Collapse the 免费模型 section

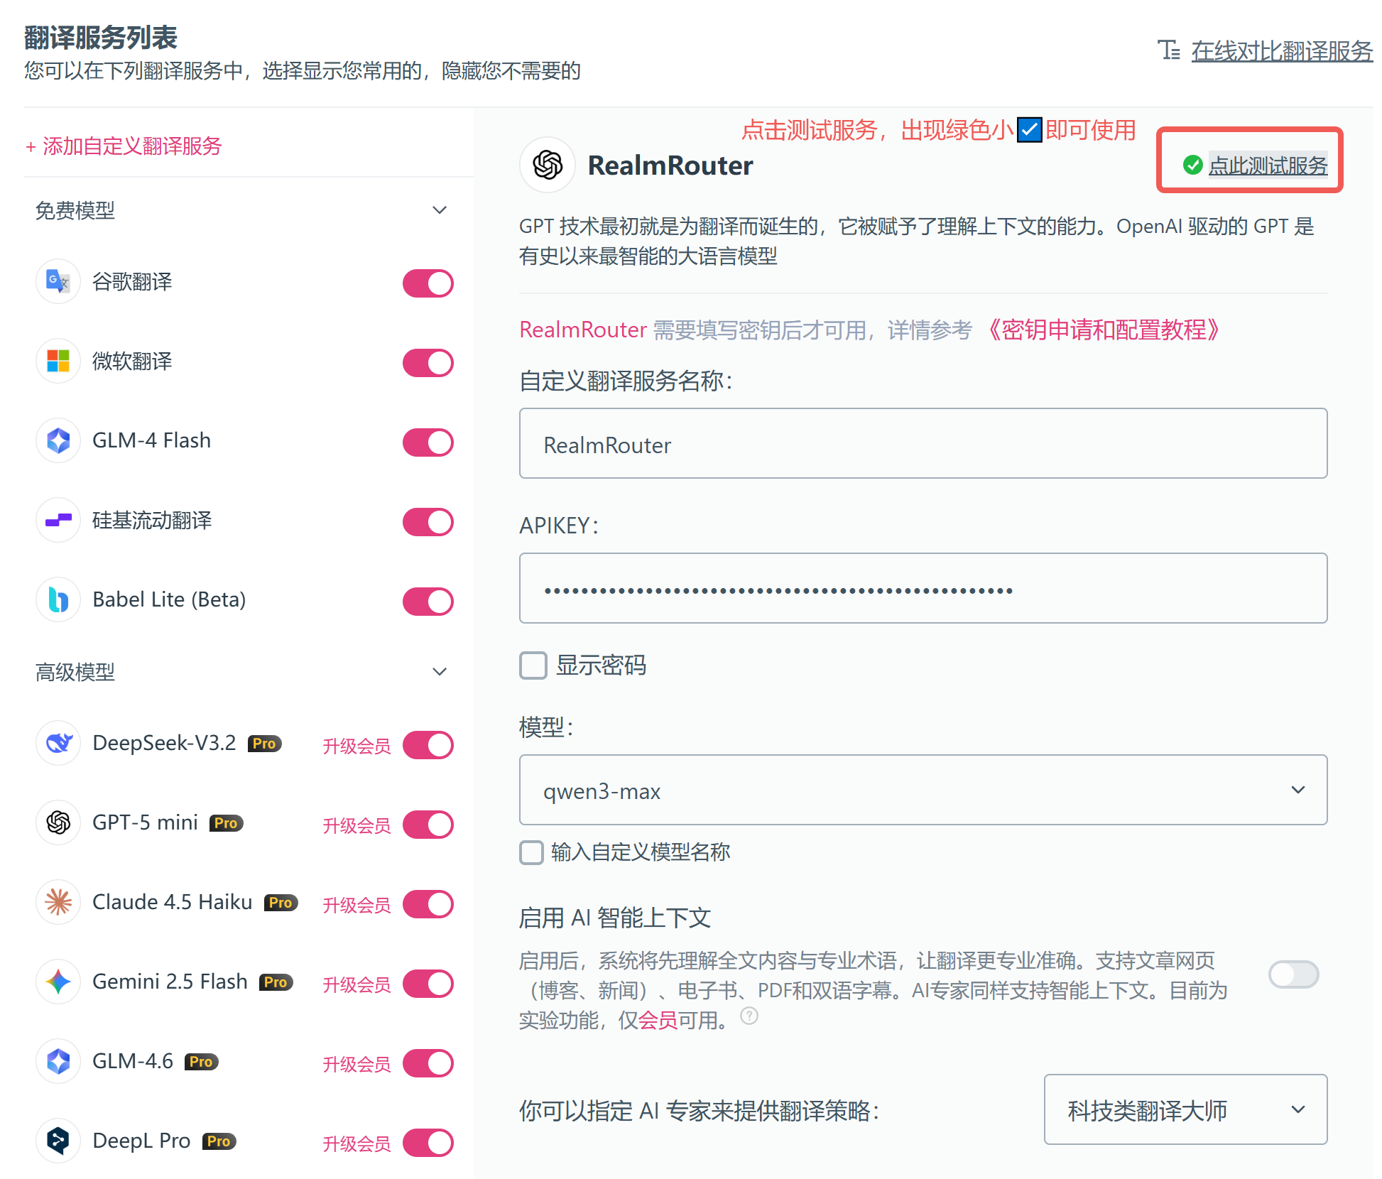tap(440, 210)
